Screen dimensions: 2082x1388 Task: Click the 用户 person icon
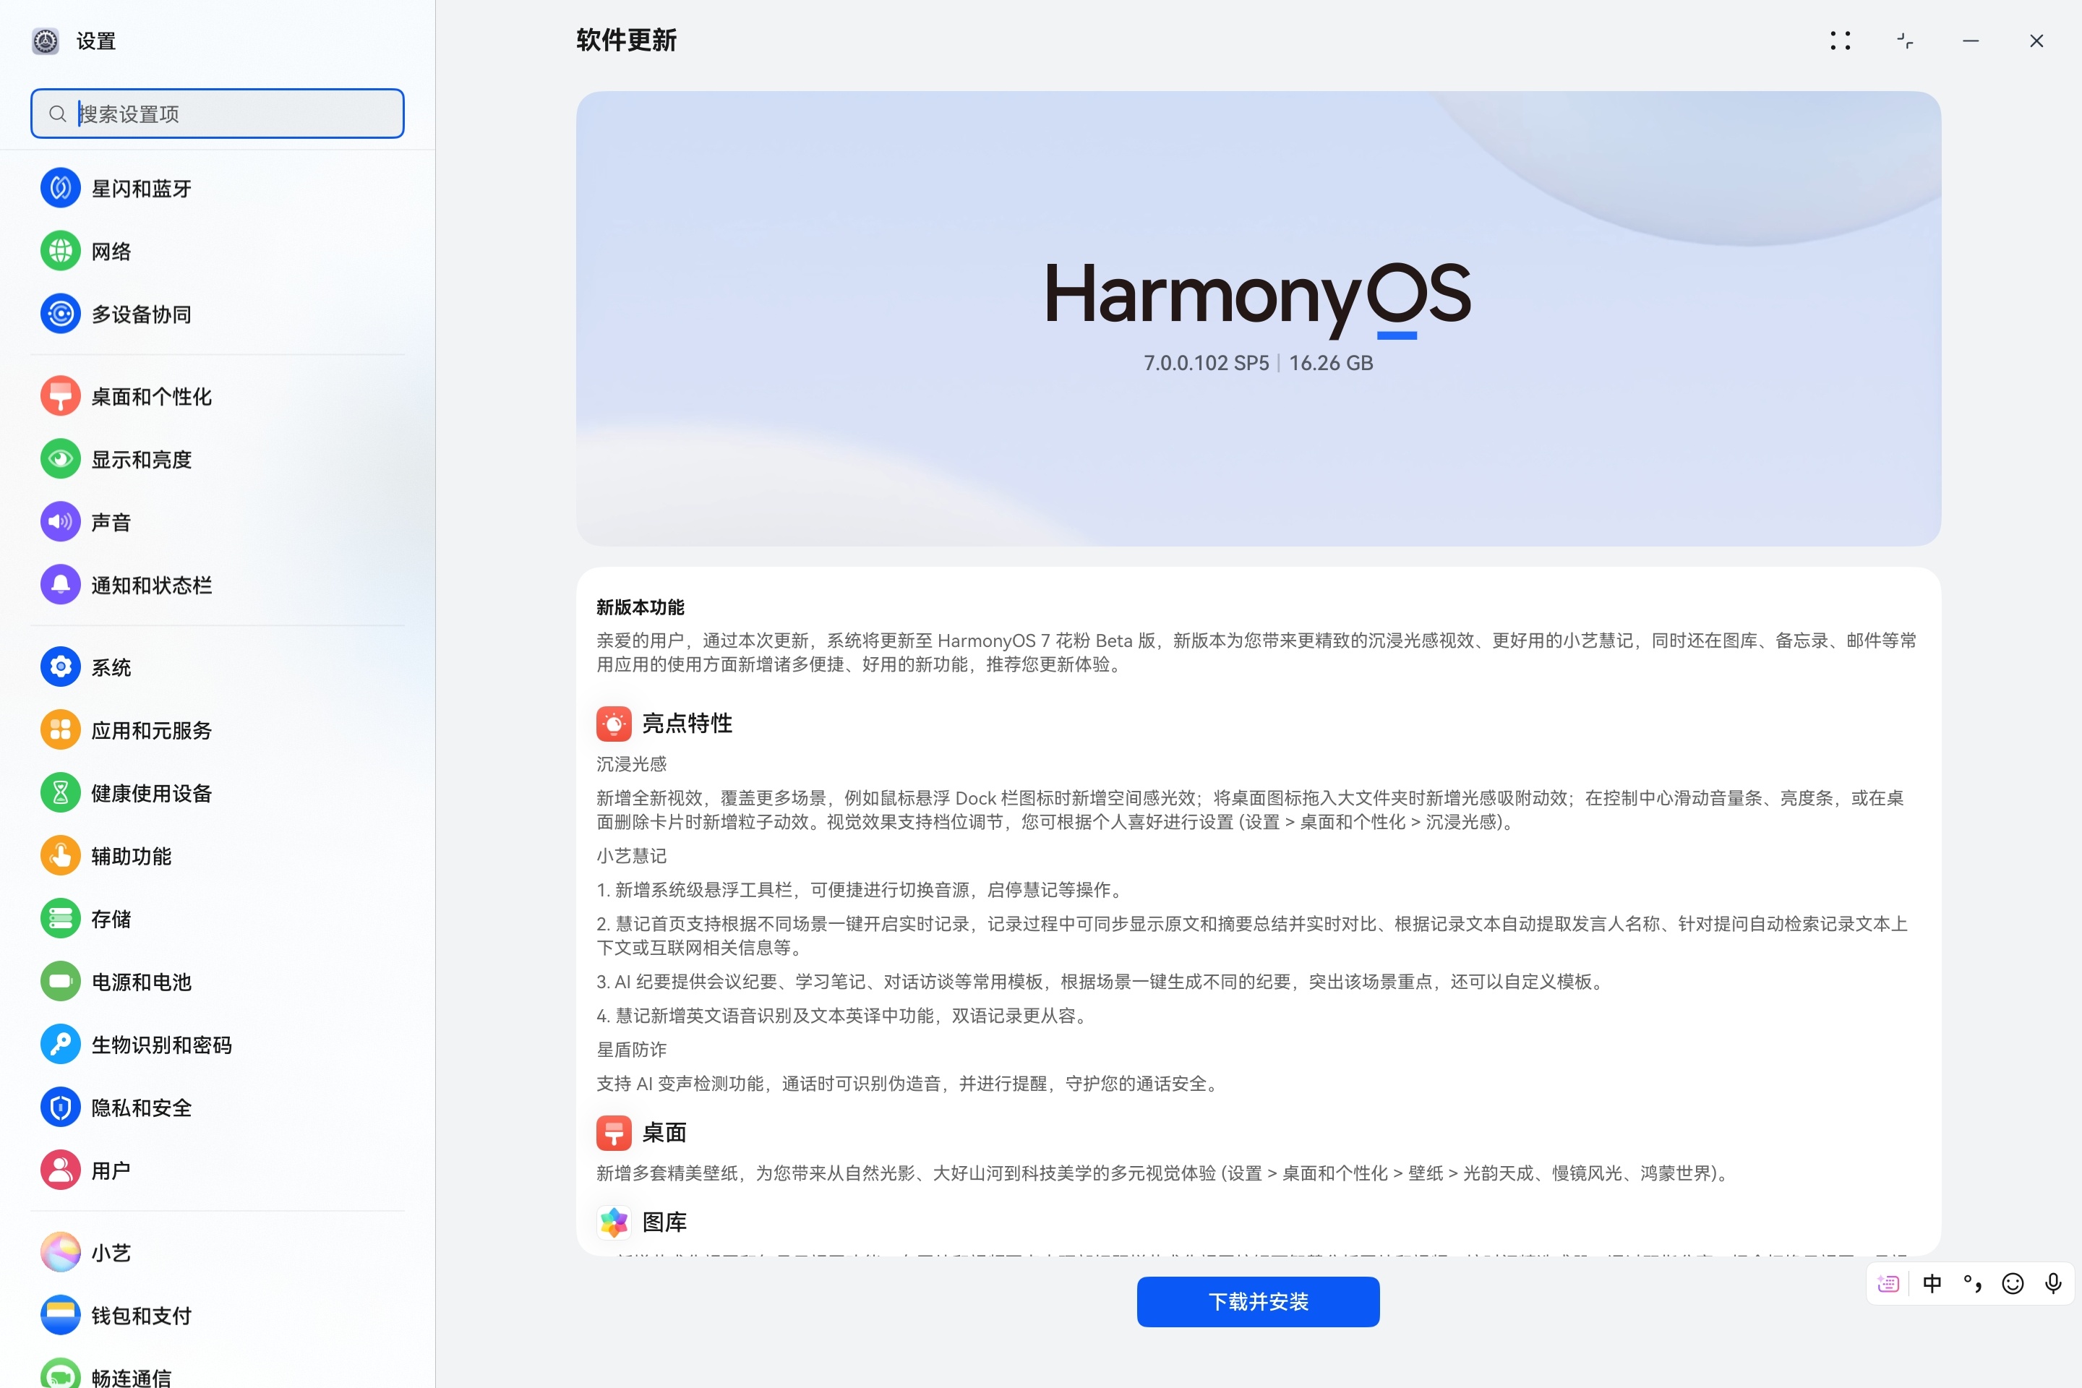tap(60, 1170)
